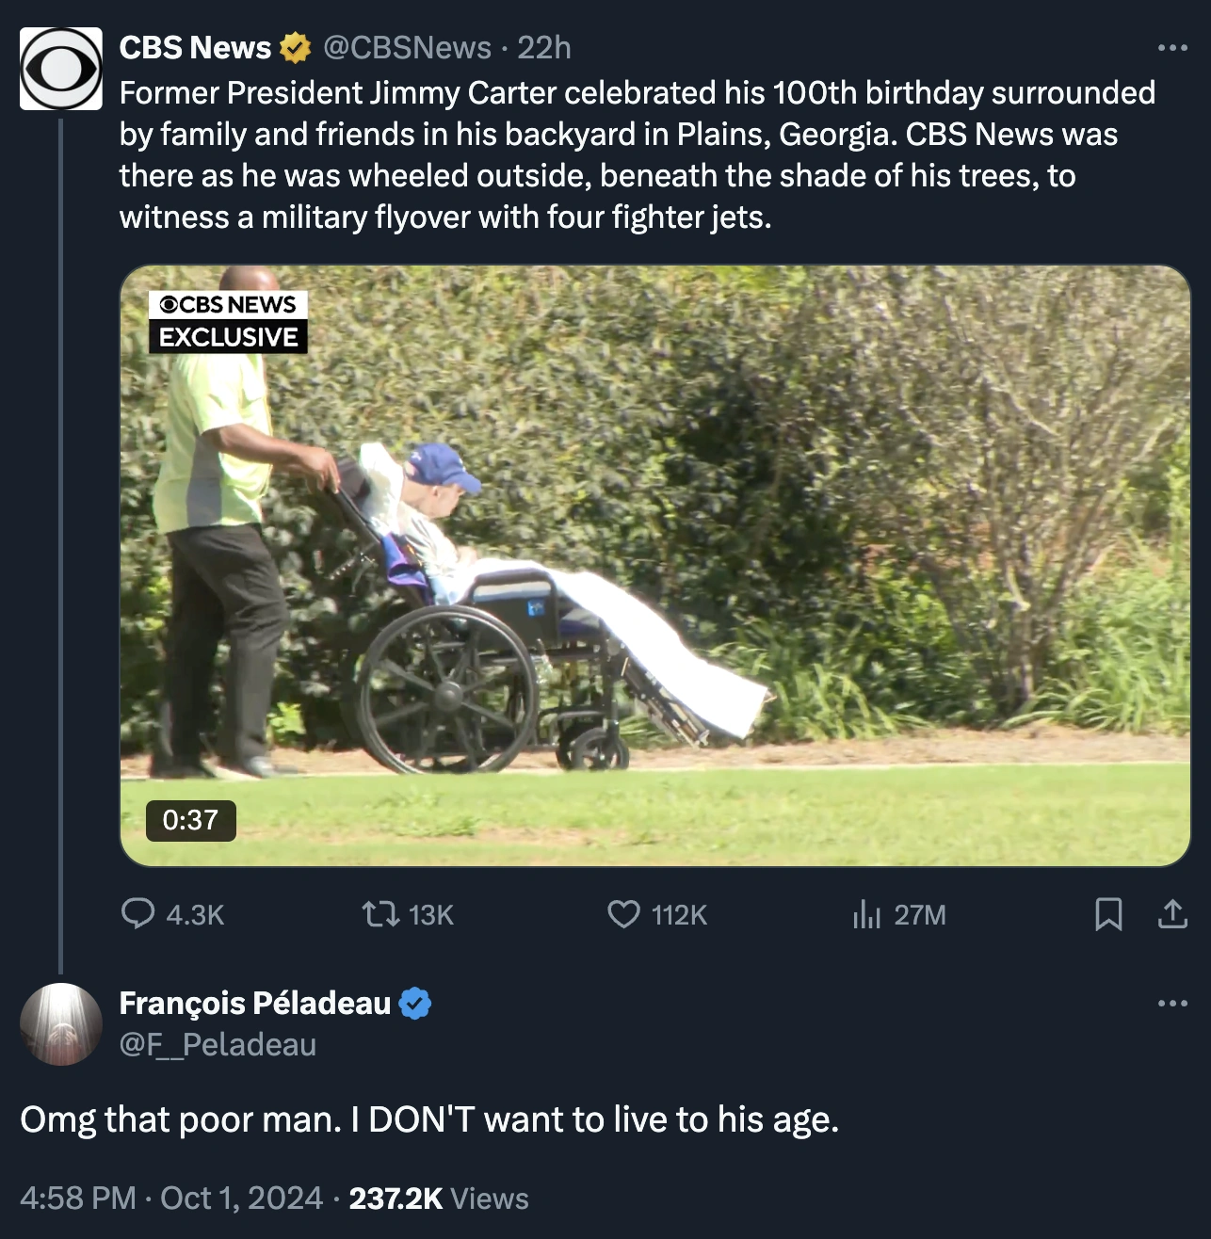The width and height of the screenshot is (1211, 1239).
Task: Click the François Péladeau display name
Action: coord(254,1004)
